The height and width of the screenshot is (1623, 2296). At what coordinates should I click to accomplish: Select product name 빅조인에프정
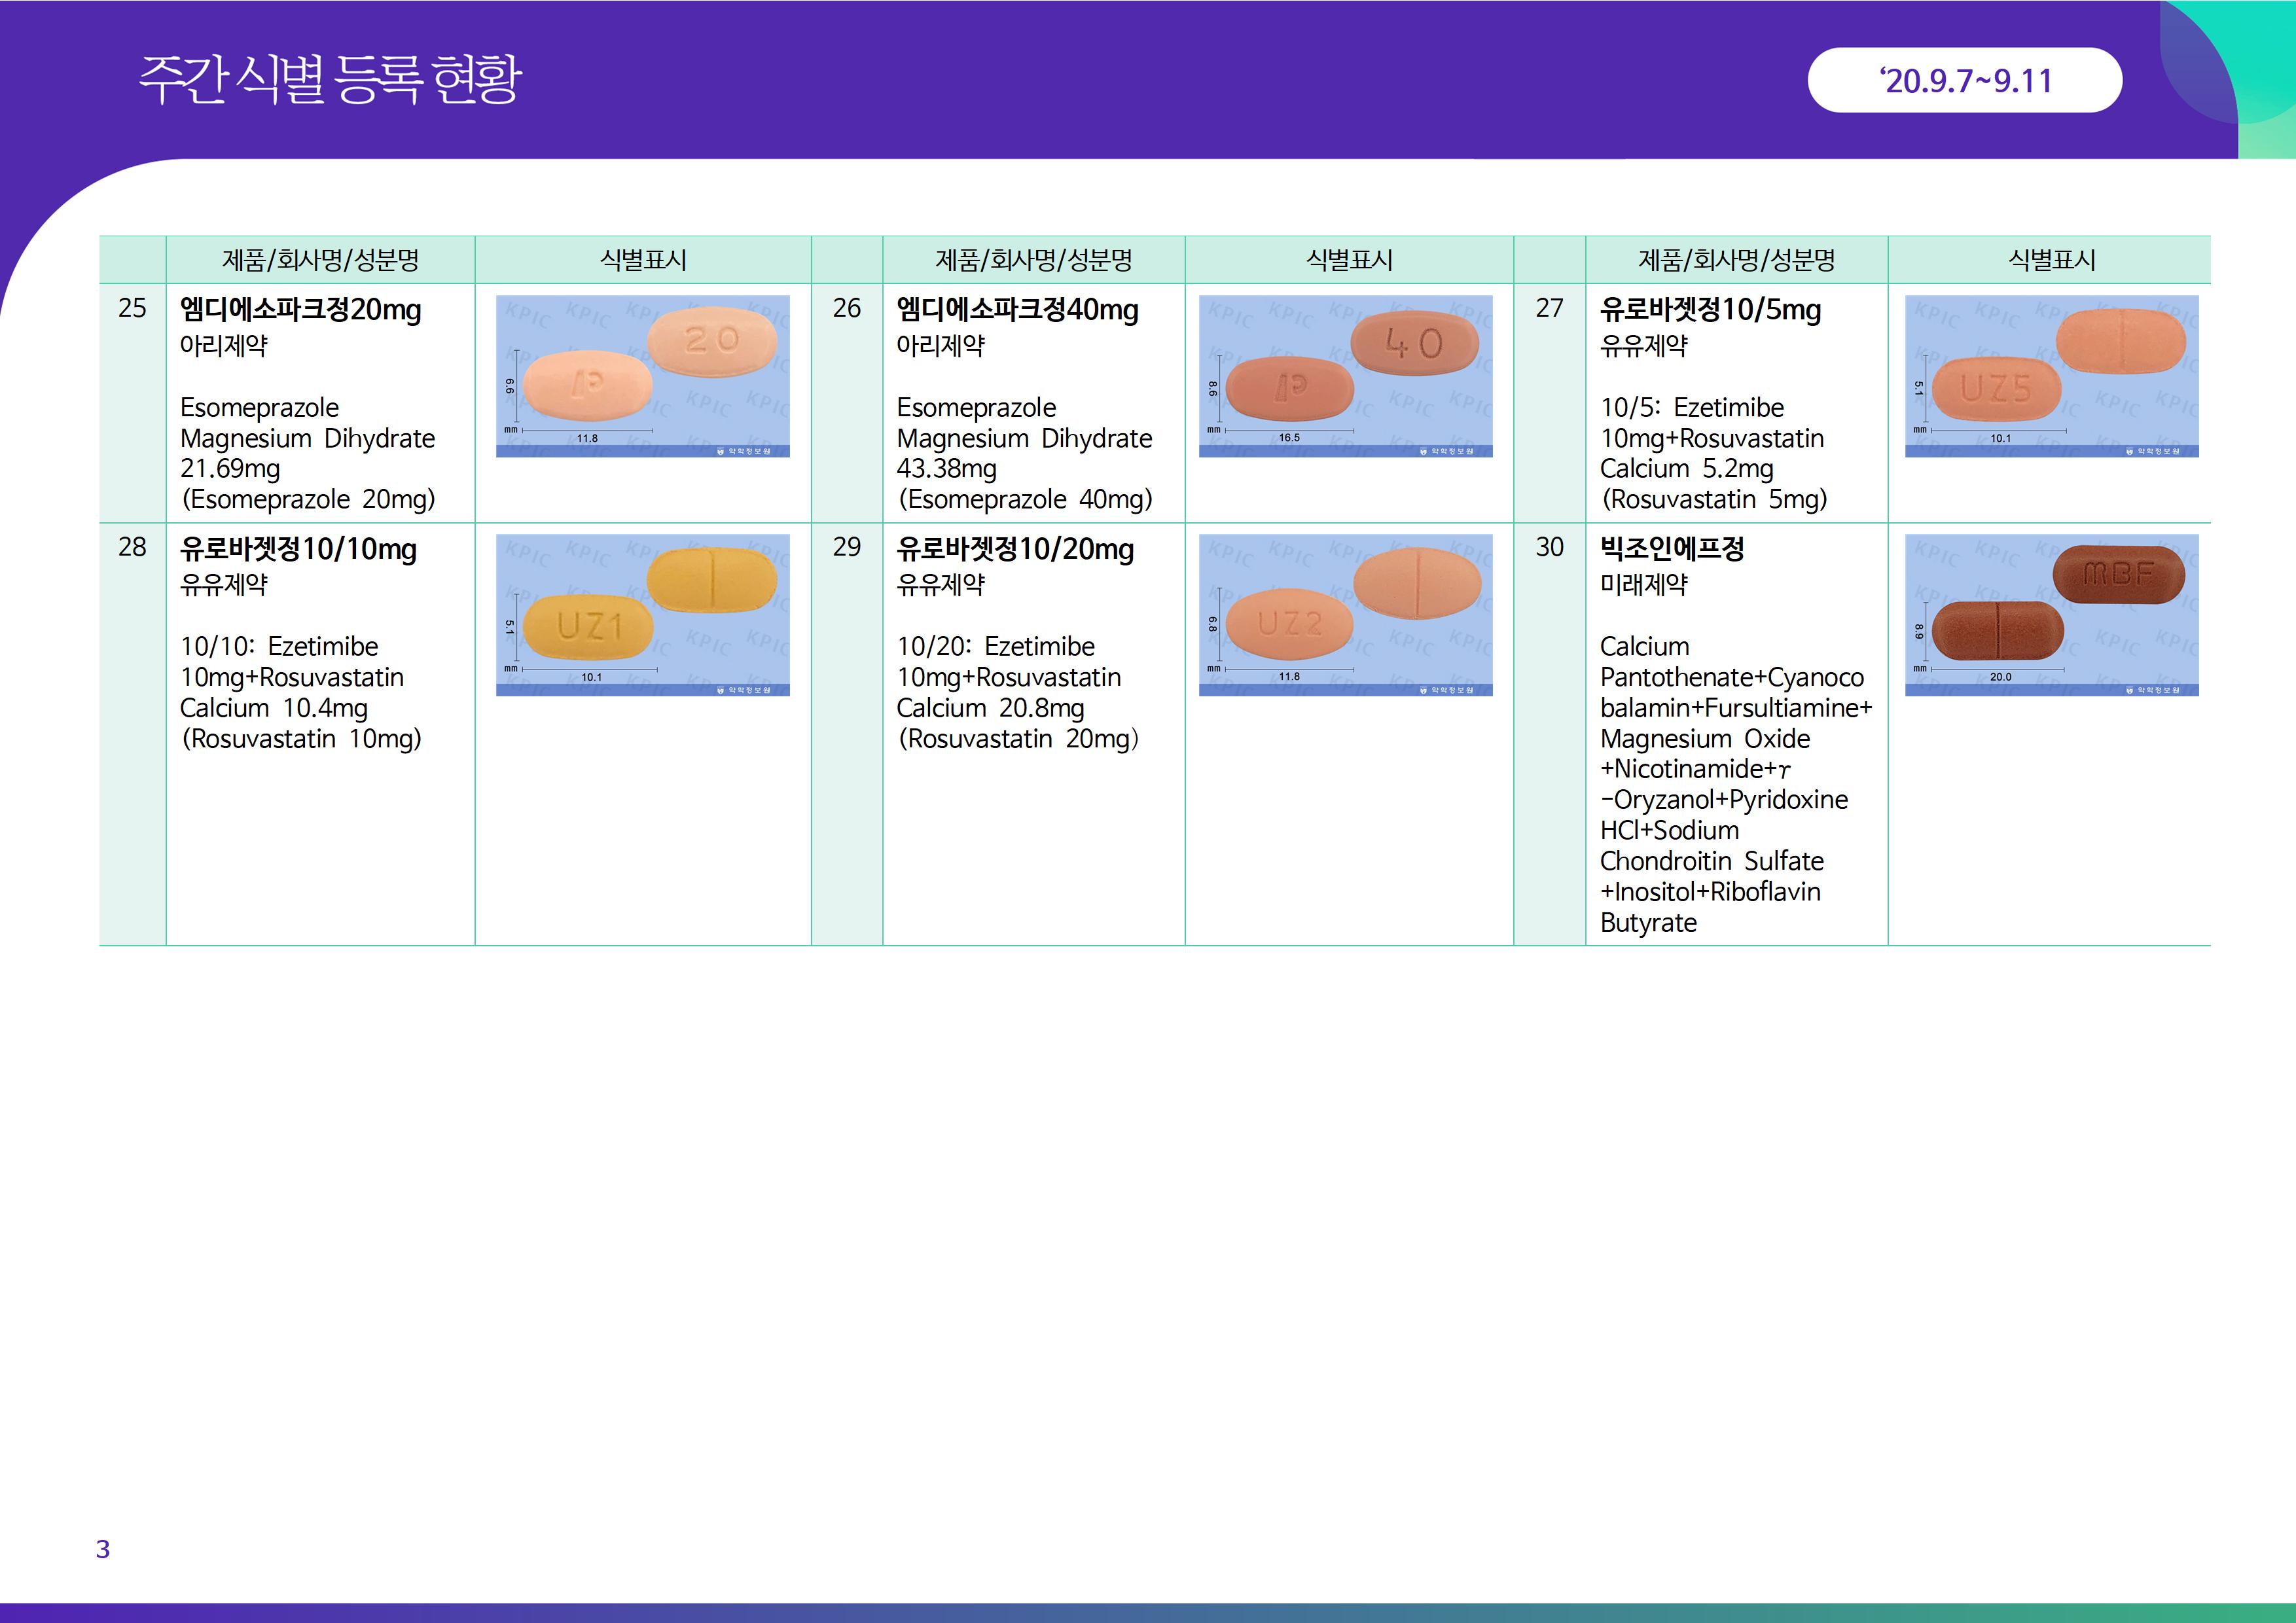tap(1672, 549)
